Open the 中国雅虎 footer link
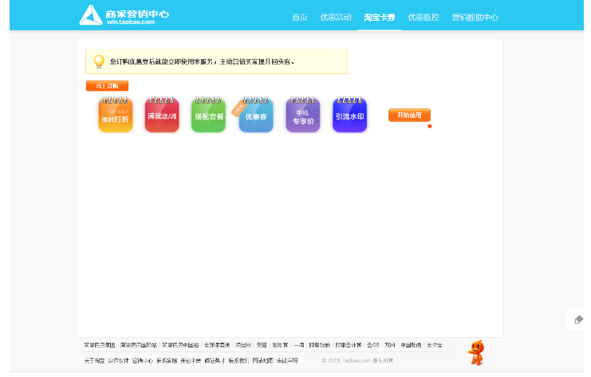 click(411, 345)
